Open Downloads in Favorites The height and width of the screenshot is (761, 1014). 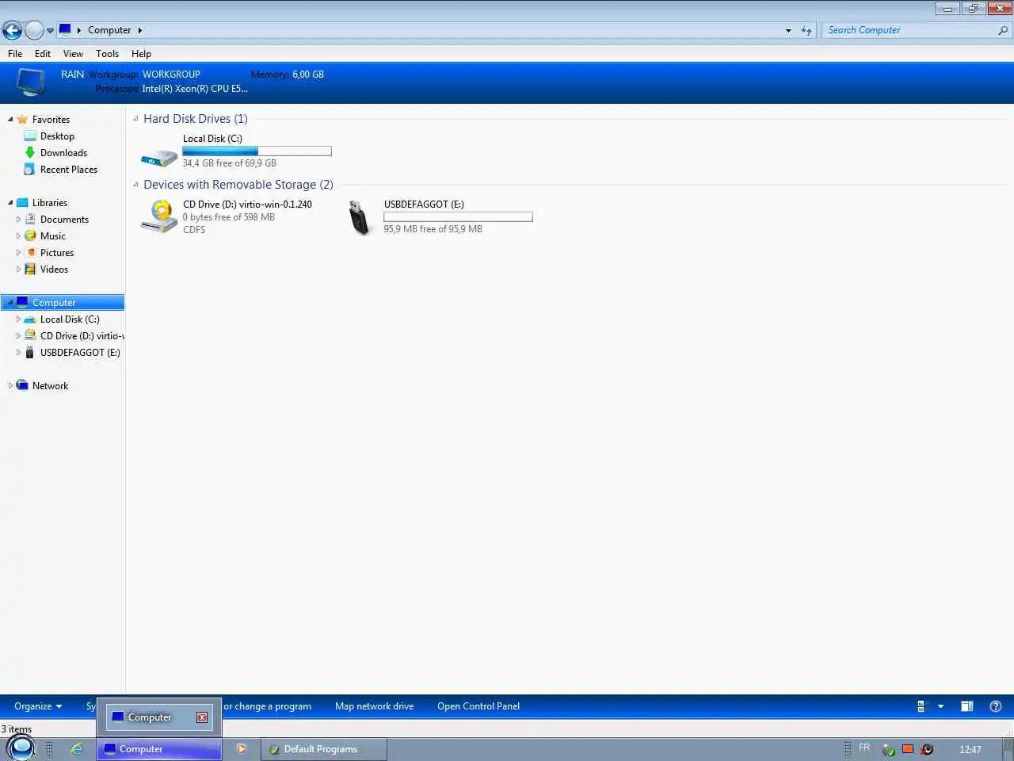tap(63, 153)
